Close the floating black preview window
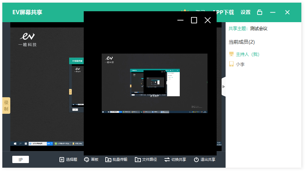Viewport: 305px width, 171px height. tap(208, 21)
